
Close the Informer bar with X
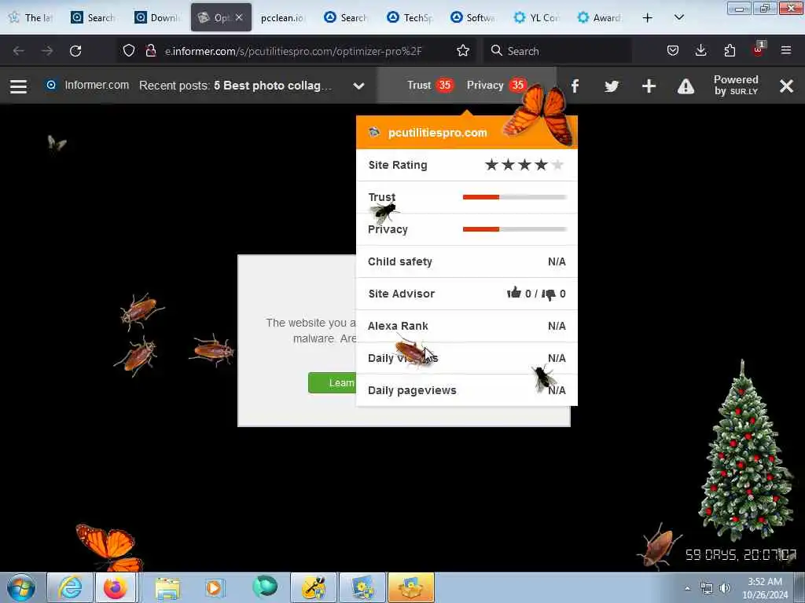point(786,86)
